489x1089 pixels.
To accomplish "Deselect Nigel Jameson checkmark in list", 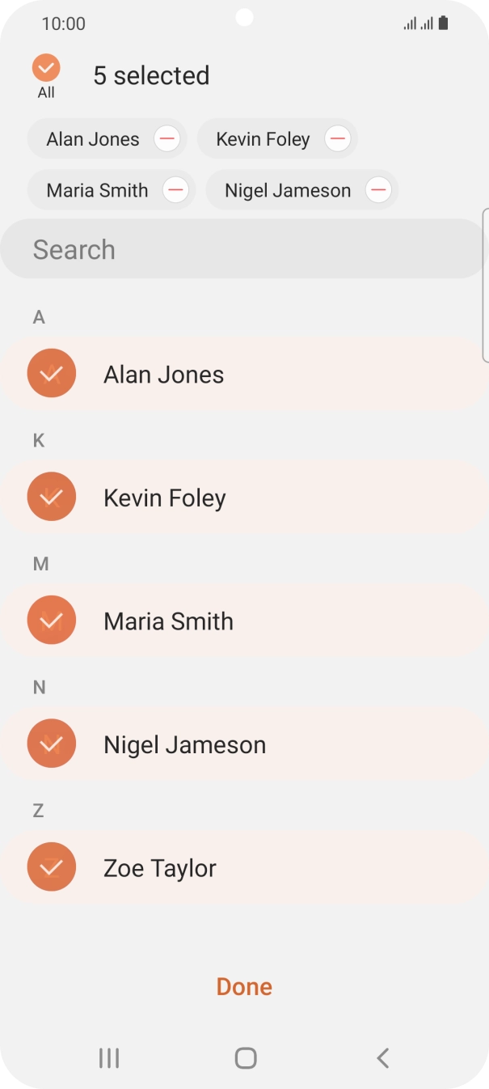I will pos(52,744).
